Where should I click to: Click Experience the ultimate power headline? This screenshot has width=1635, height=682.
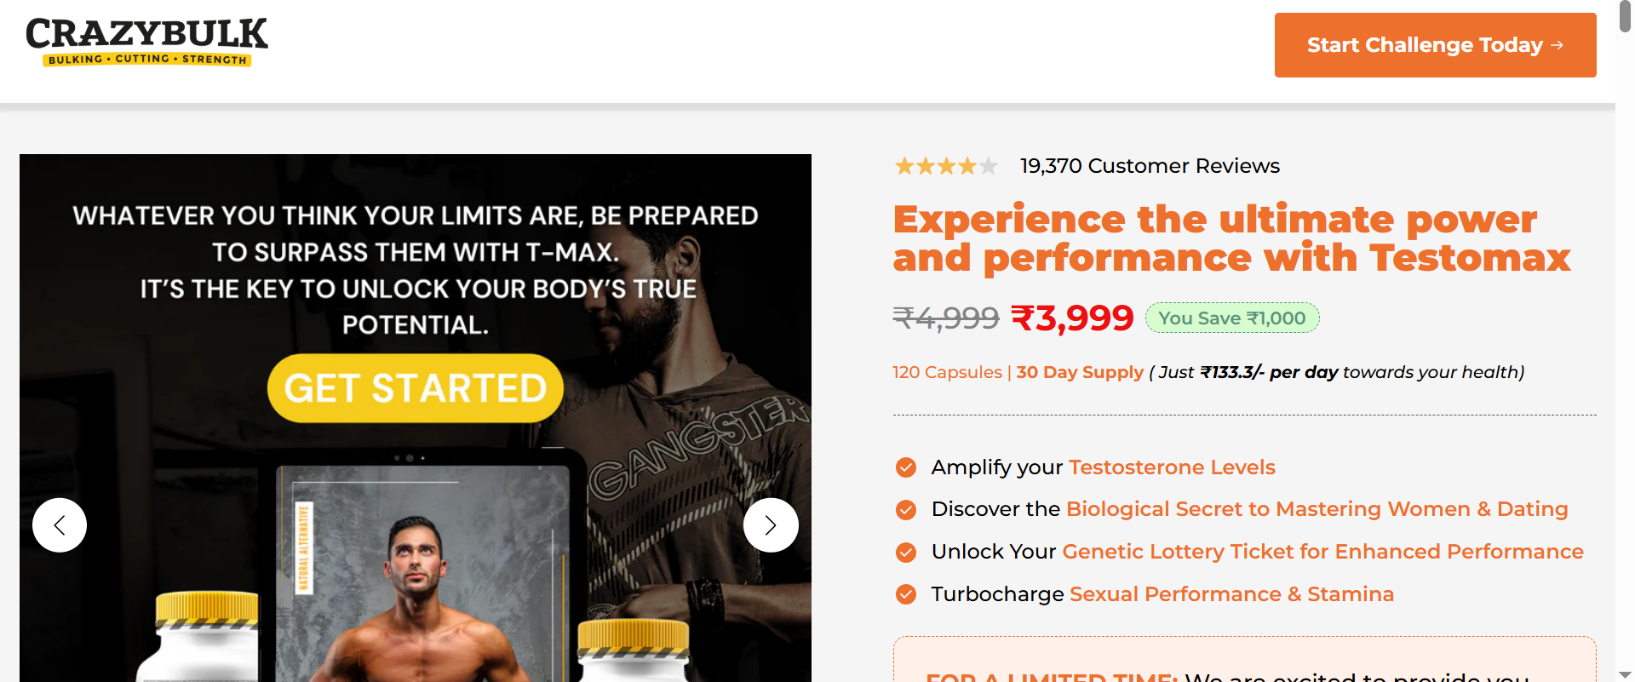(x=1231, y=238)
